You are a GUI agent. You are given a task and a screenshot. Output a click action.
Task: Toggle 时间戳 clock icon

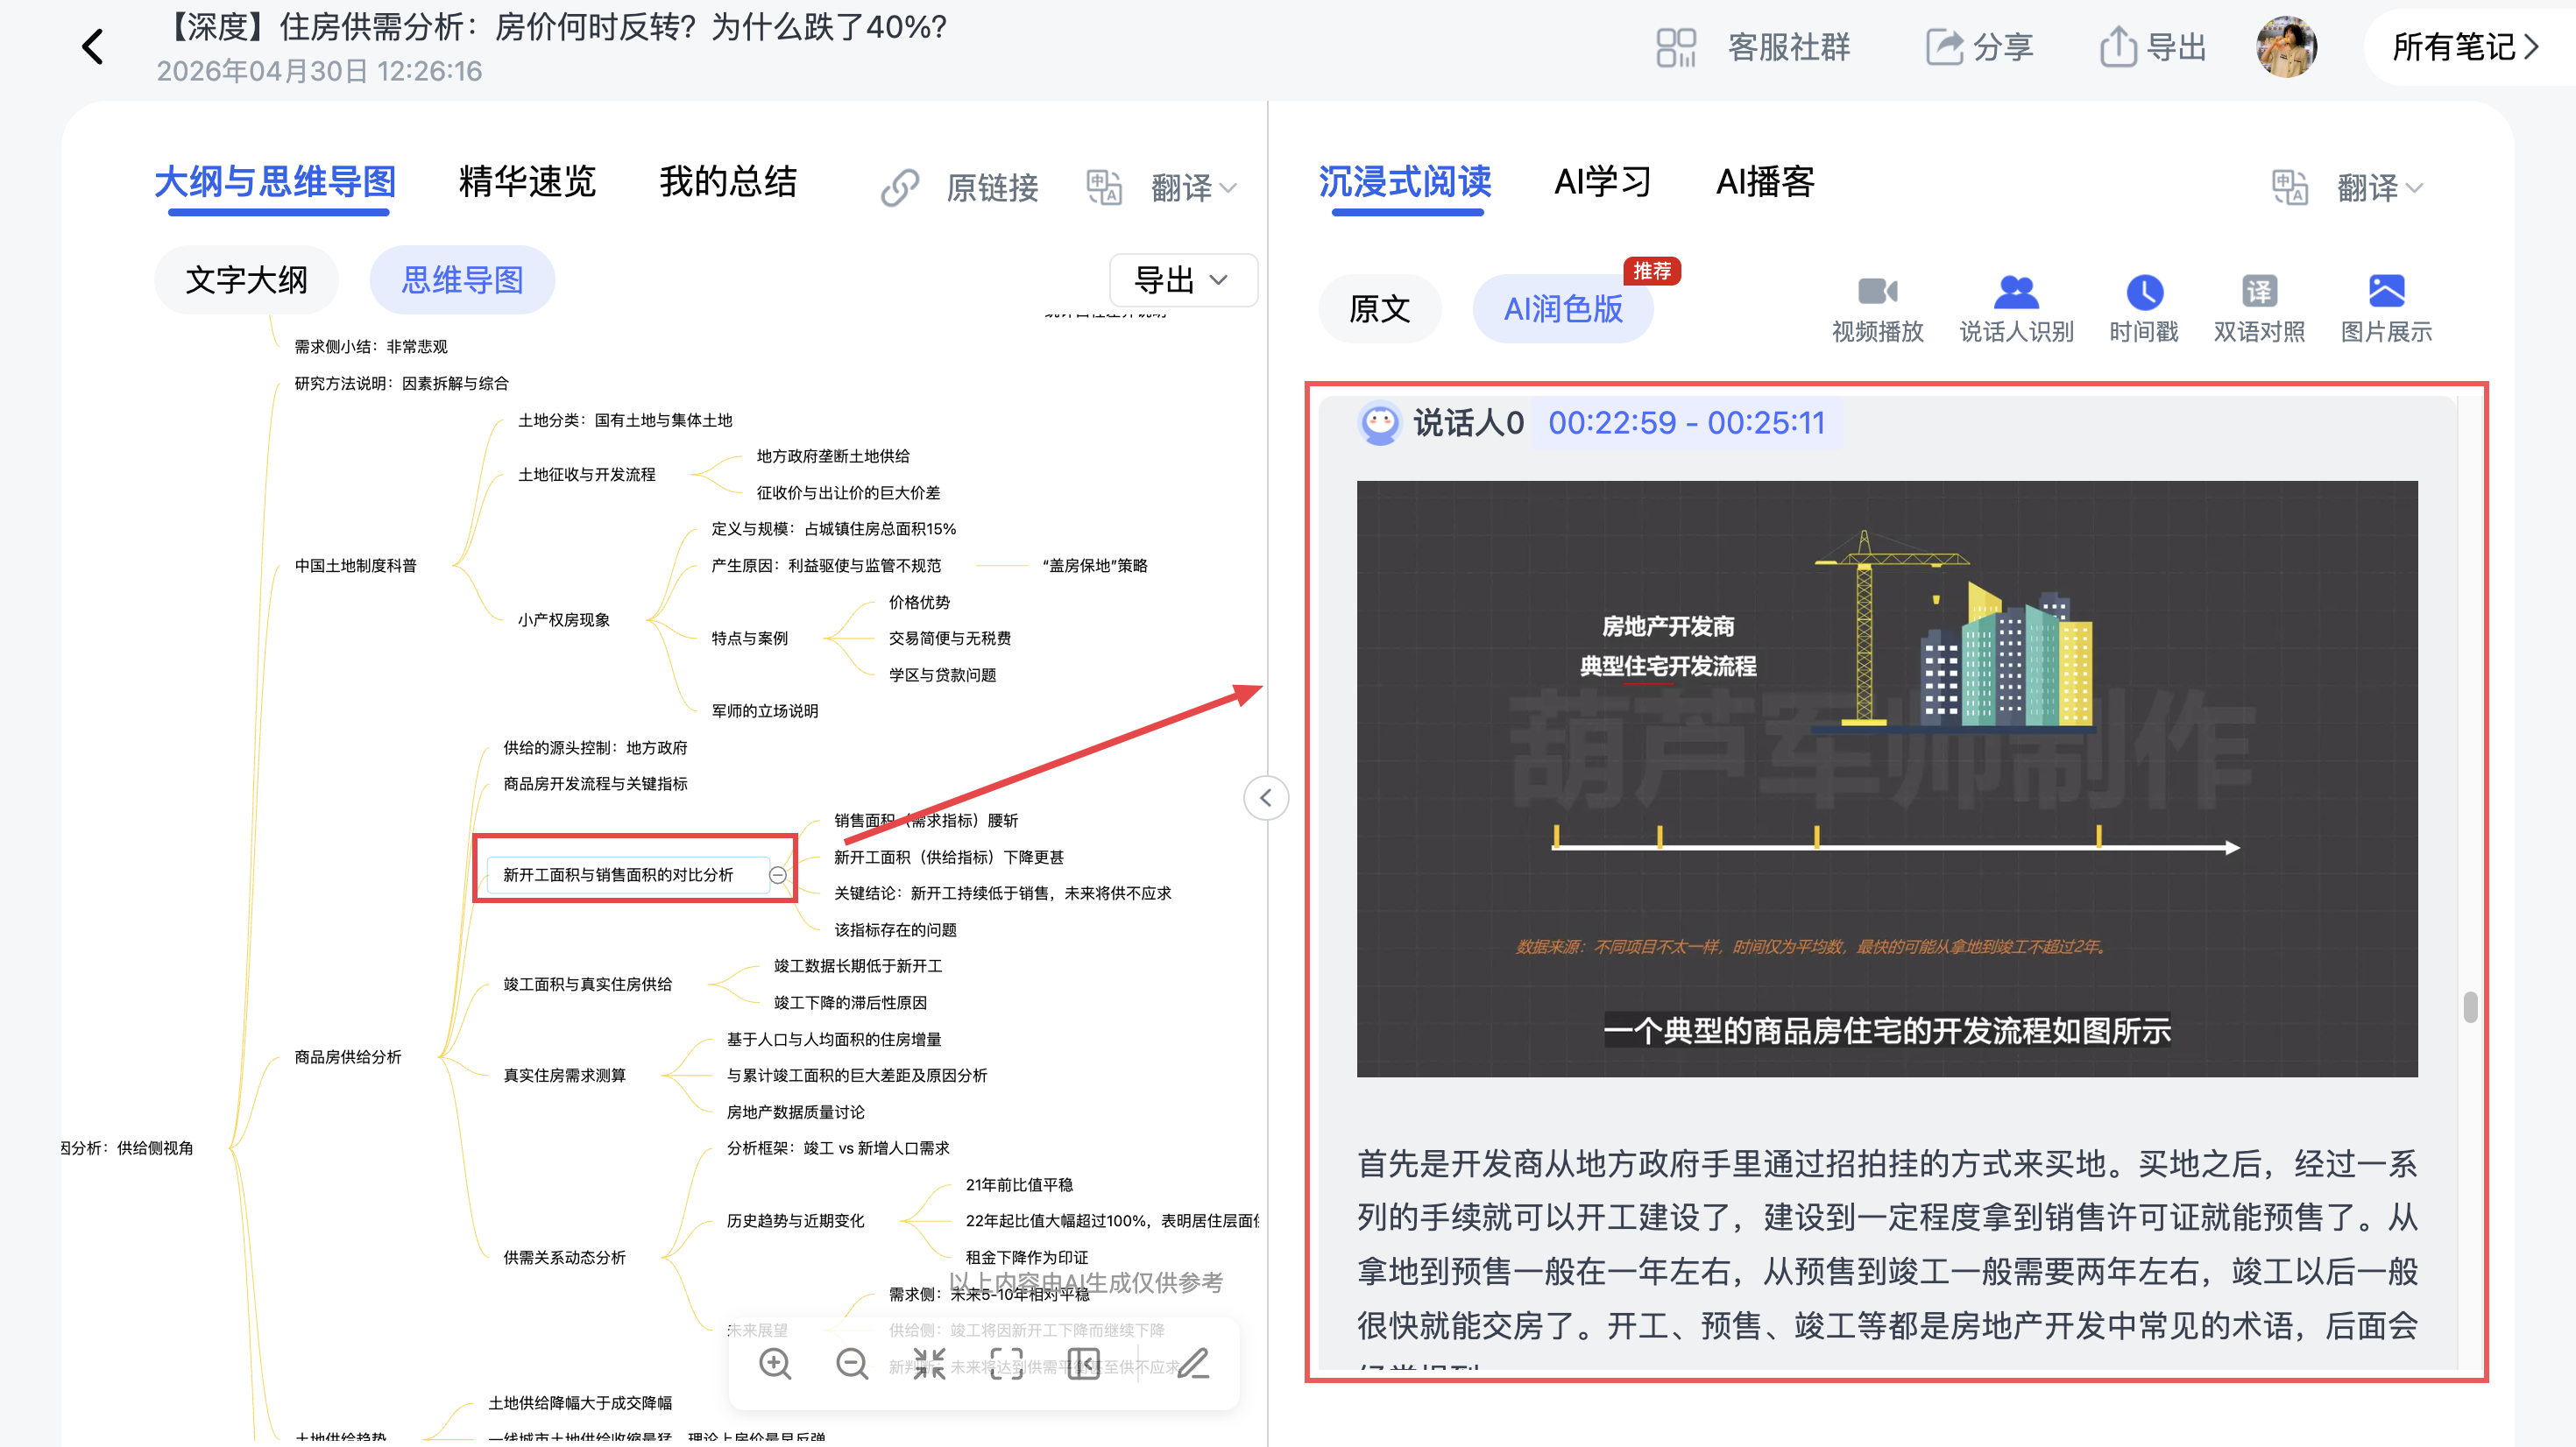pyautogui.click(x=2144, y=292)
